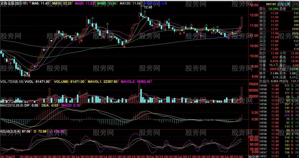Select the 卖① ask row with 2698 volume

pos(279,29)
